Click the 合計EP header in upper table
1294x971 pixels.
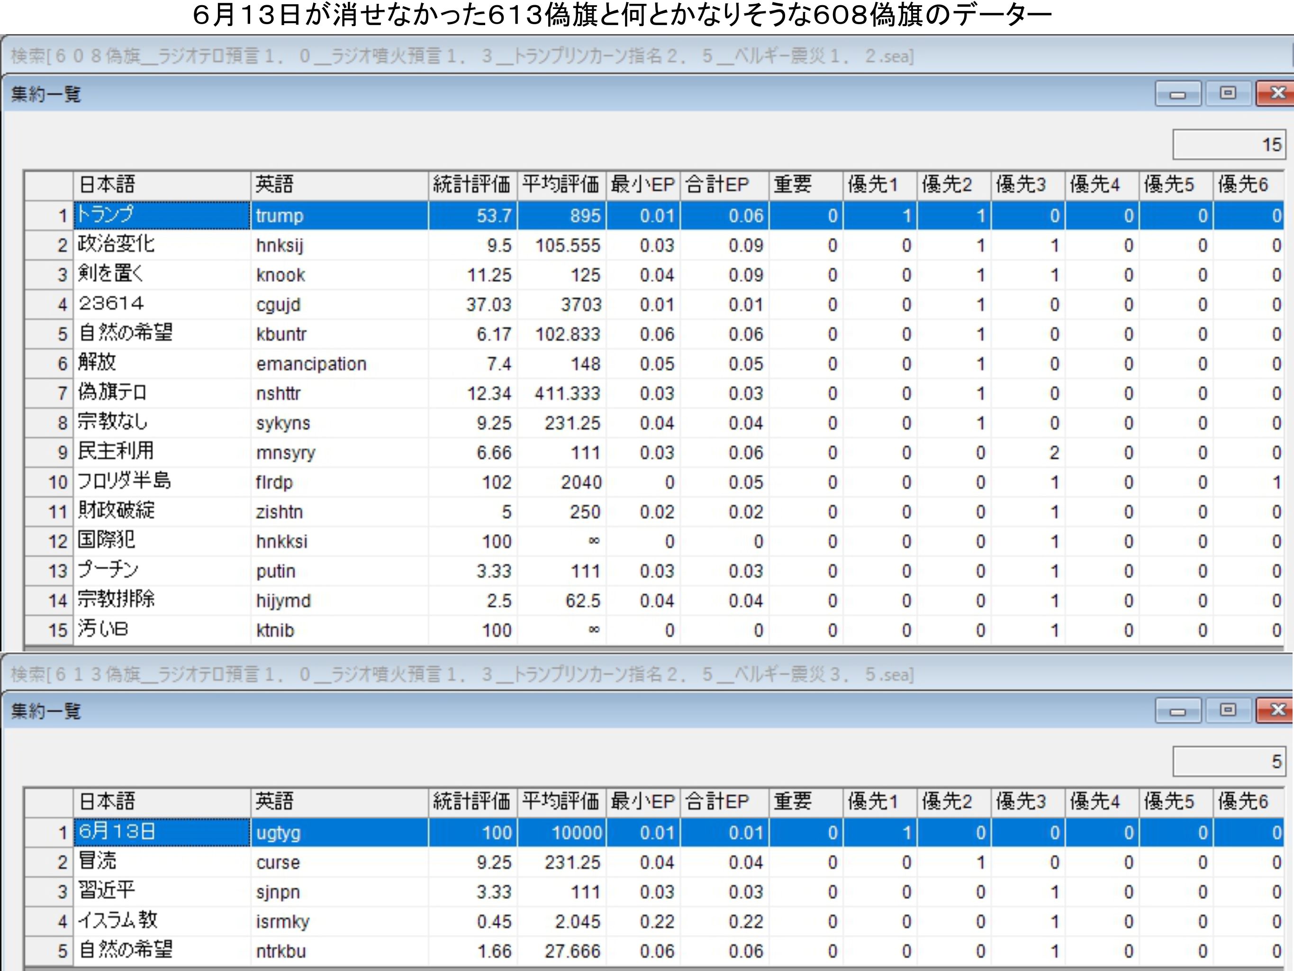[724, 185]
